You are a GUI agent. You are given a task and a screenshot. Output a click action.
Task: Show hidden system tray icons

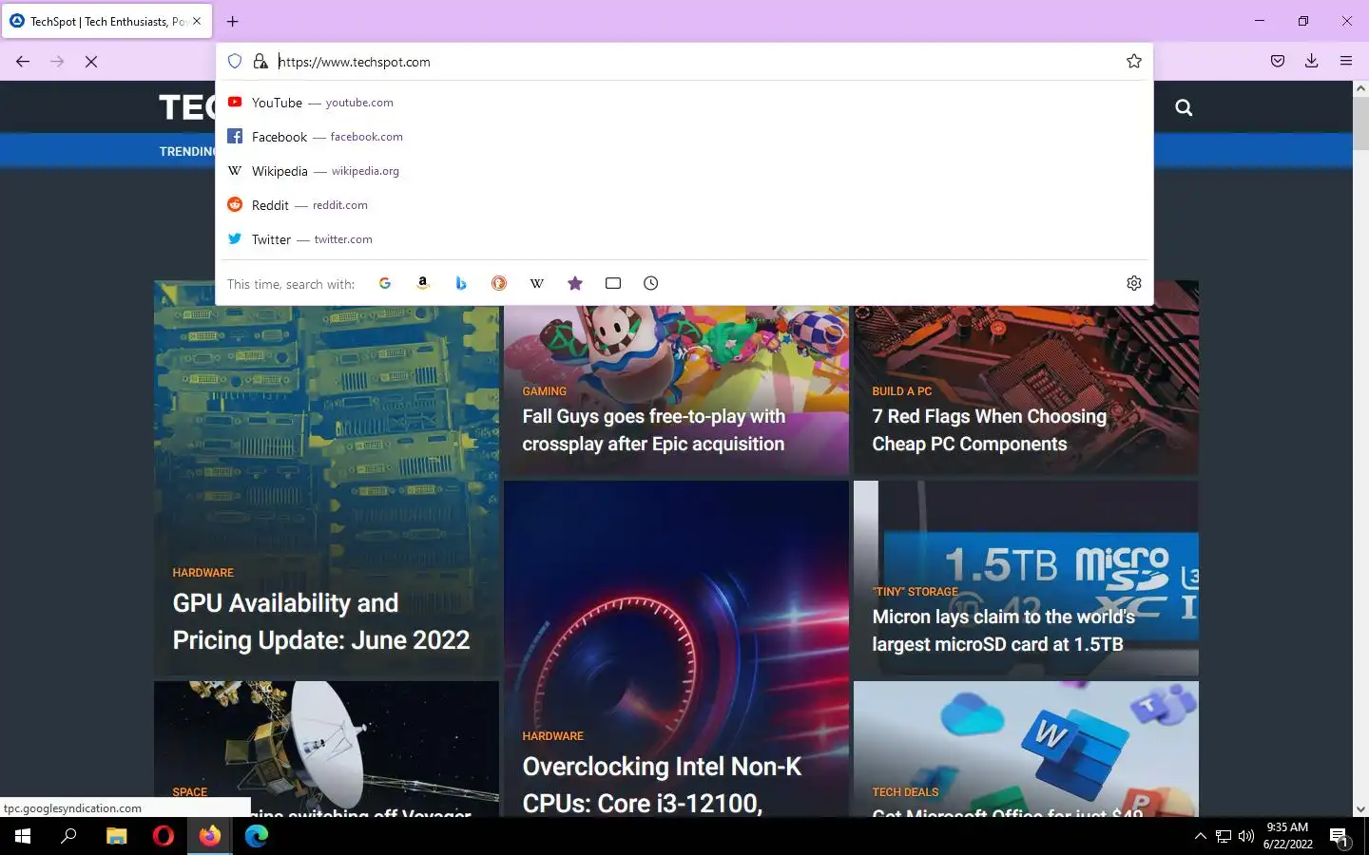point(1200,836)
